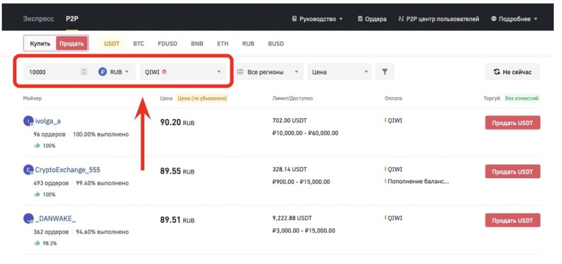The width and height of the screenshot is (562, 264).
Task: Click Продать USDT for ivolga_a
Action: 513,123
